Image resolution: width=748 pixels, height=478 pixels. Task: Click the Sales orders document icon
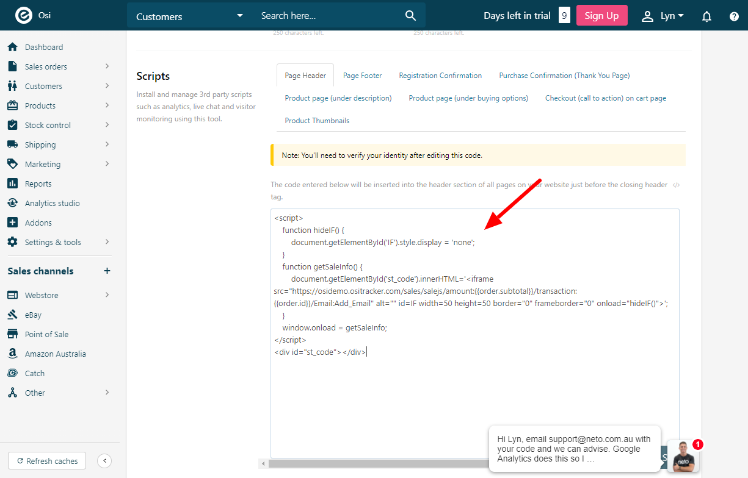(x=12, y=66)
